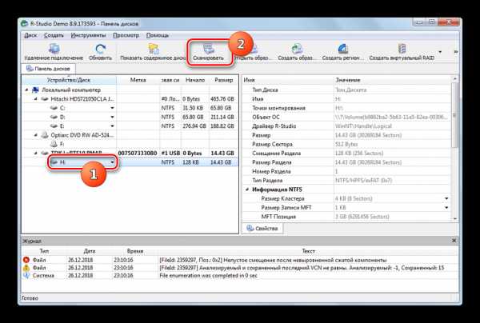Collapse the TDK USB drive node
This screenshot has width=480, height=323.
36,153
